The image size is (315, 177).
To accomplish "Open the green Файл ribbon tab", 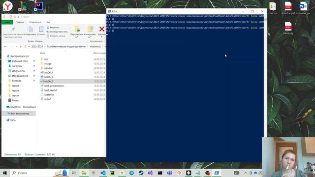I will (x=7, y=22).
